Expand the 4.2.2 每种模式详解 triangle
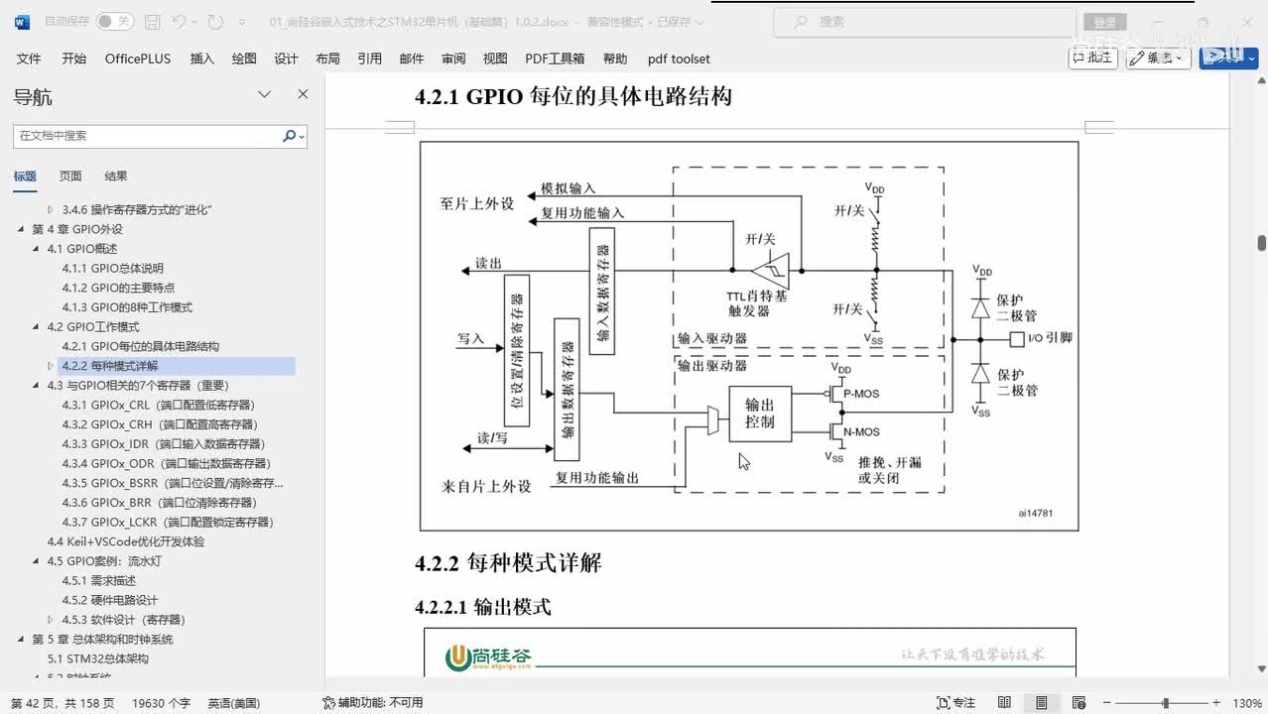Image resolution: width=1268 pixels, height=714 pixels. pyautogui.click(x=51, y=366)
